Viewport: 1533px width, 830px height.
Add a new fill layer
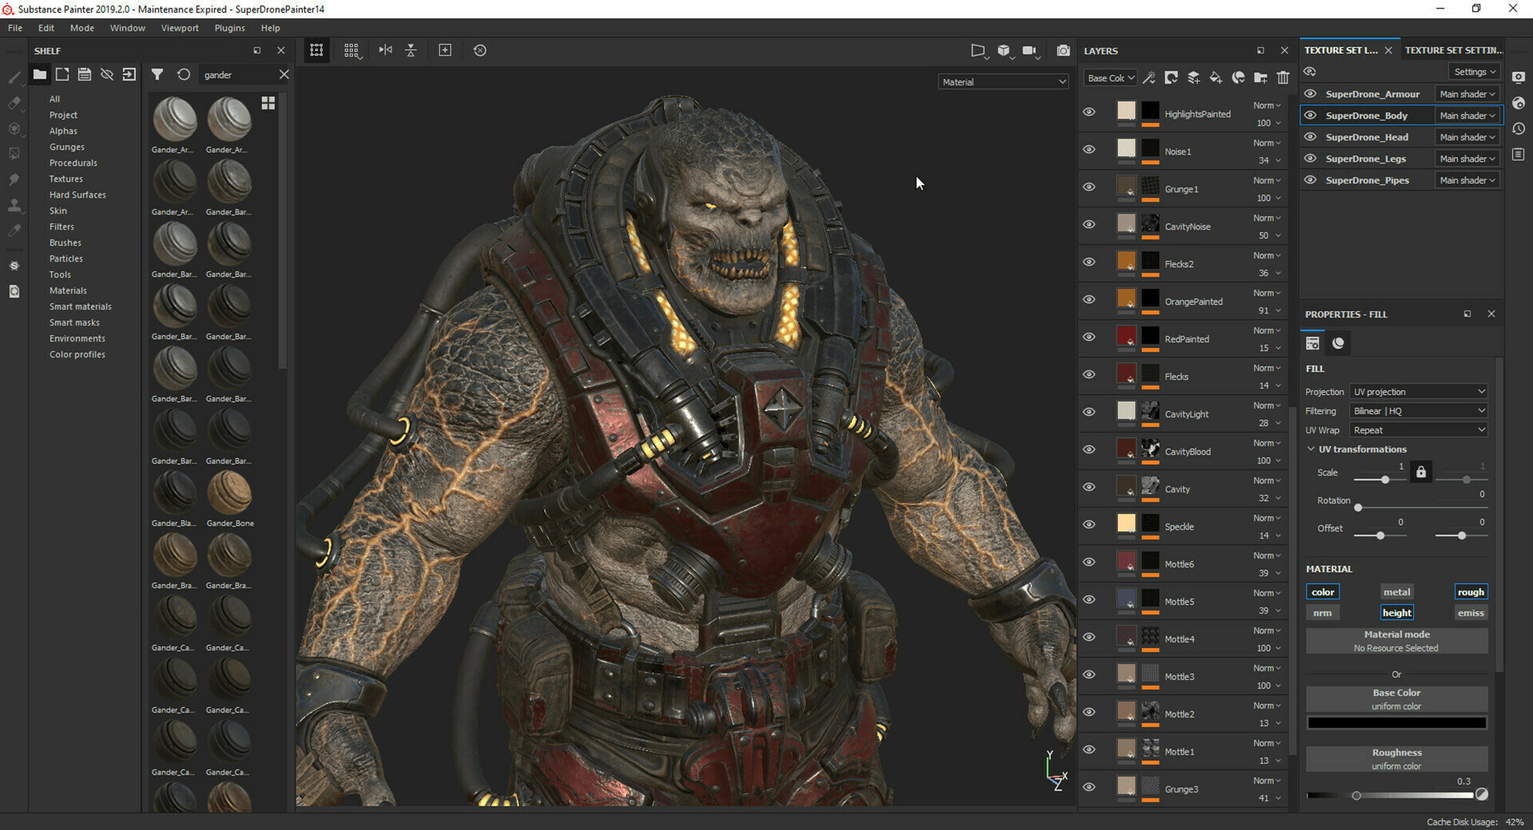pyautogui.click(x=1216, y=78)
